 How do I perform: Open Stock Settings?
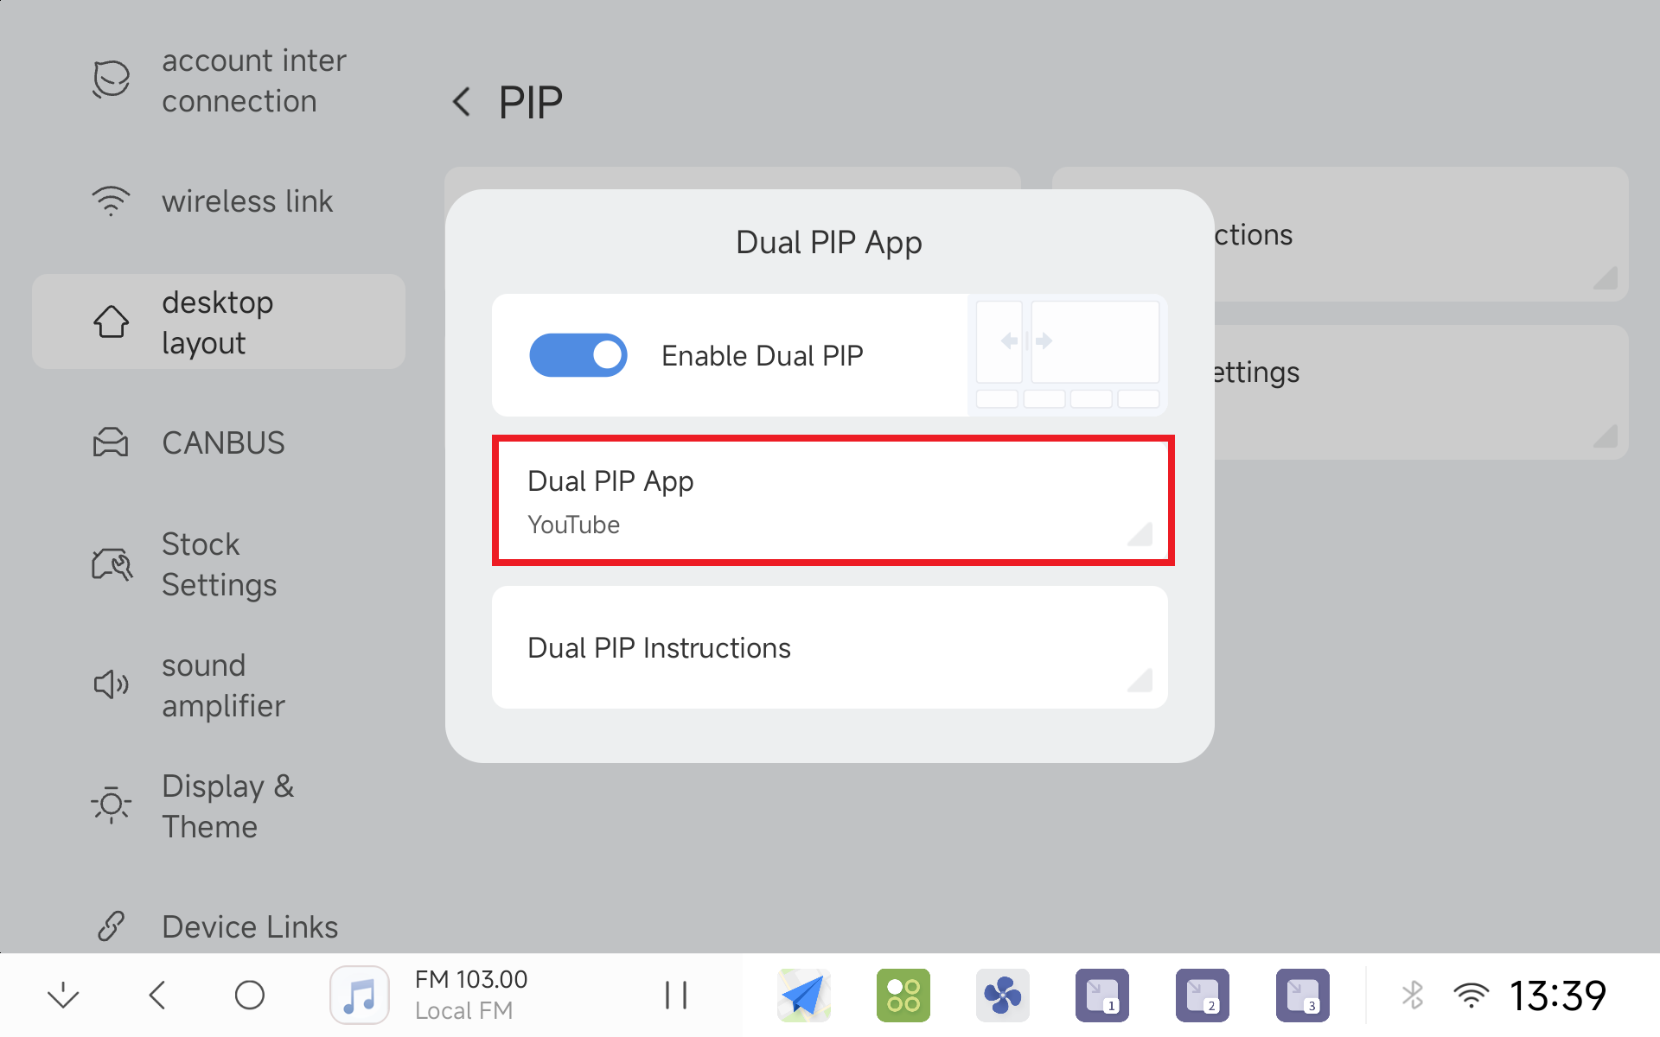click(219, 564)
